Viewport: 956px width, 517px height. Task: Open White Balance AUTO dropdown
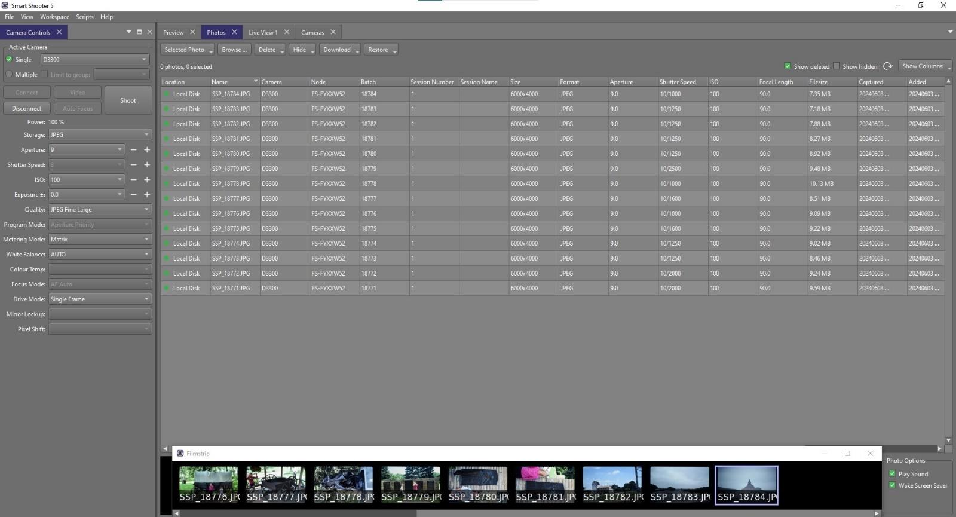[100, 255]
